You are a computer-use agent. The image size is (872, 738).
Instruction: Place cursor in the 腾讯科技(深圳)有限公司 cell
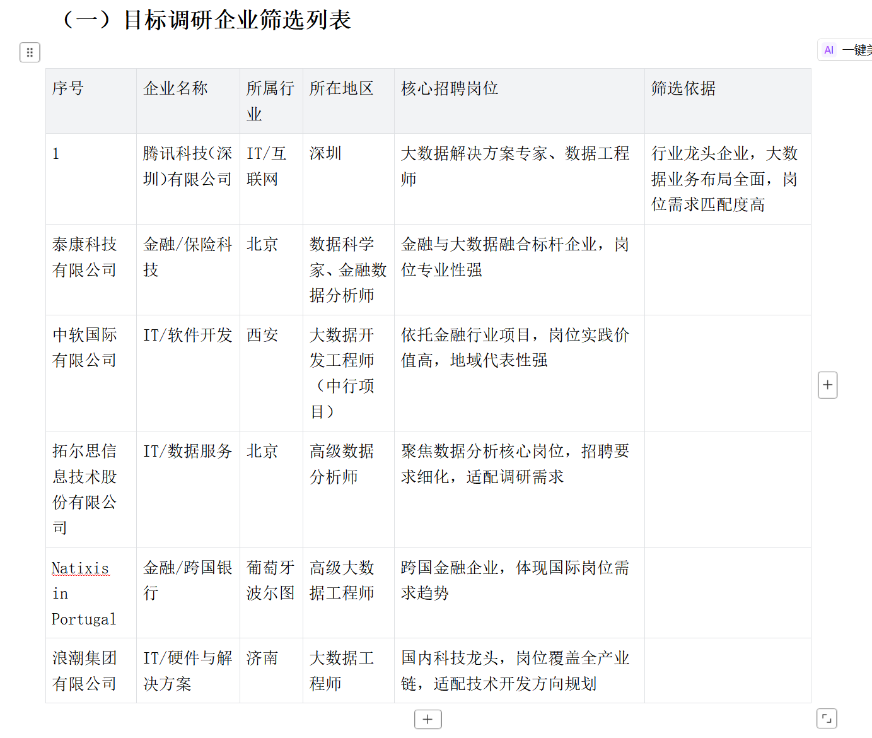pyautogui.click(x=187, y=167)
